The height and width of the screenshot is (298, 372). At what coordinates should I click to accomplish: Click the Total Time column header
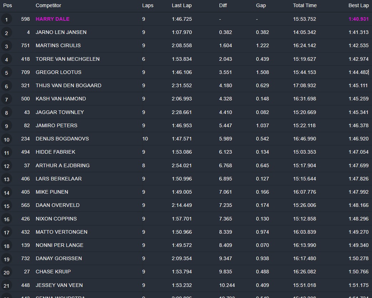[305, 5]
